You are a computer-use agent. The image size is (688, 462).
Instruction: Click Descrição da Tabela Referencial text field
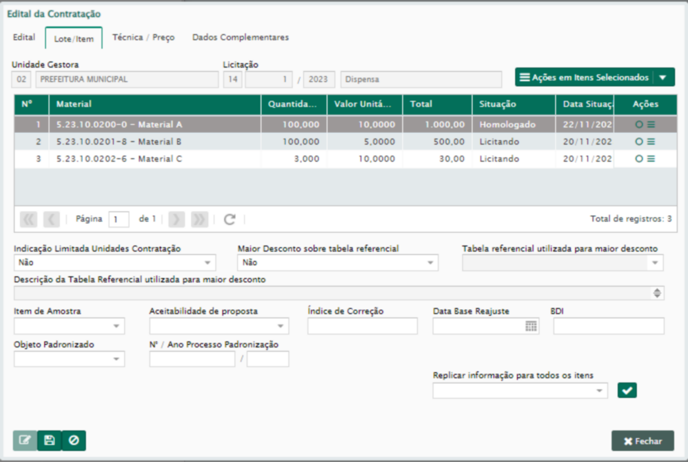click(x=338, y=293)
